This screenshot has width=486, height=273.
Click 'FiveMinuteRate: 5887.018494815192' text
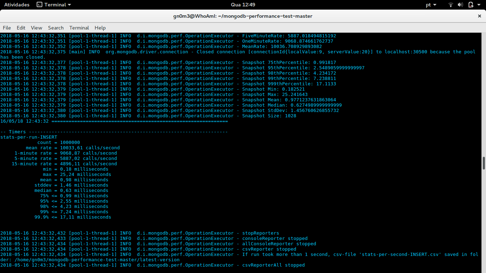(x=289, y=36)
